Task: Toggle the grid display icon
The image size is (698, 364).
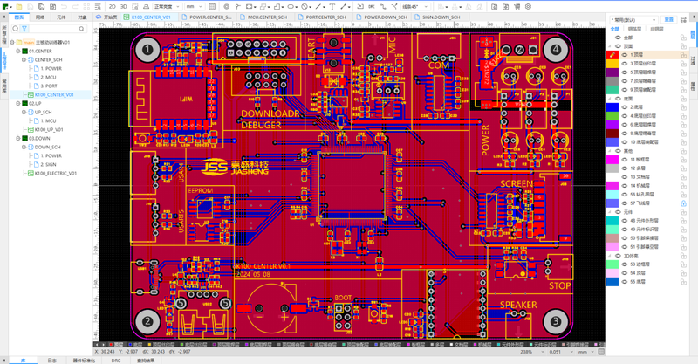Action: tap(212, 7)
